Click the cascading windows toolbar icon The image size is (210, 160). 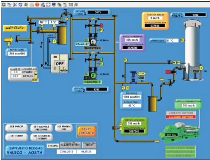[x=9, y=5]
